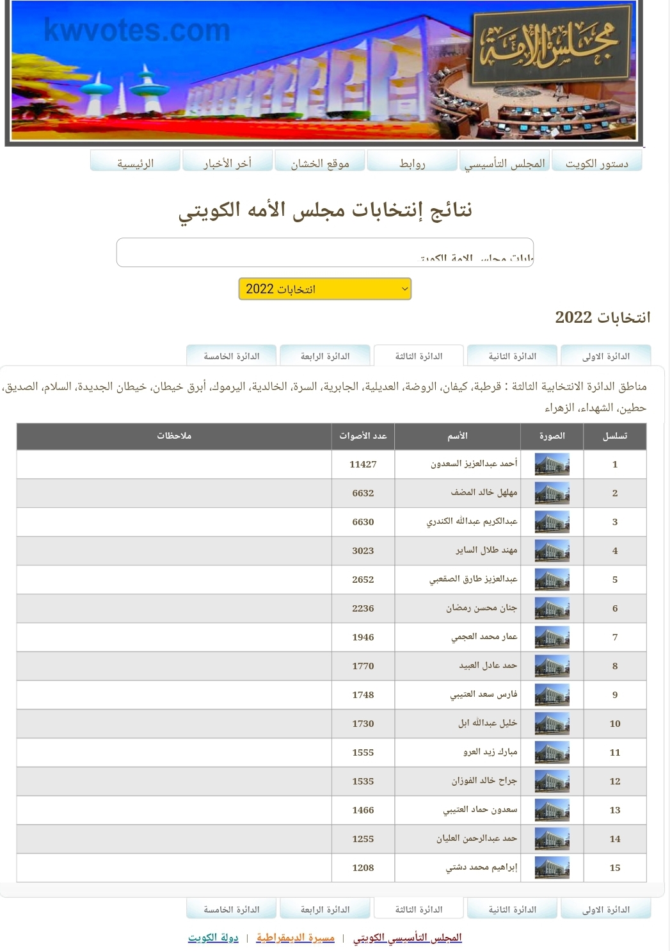Click photo thumbnail for عمار محمد العجمي

point(552,637)
